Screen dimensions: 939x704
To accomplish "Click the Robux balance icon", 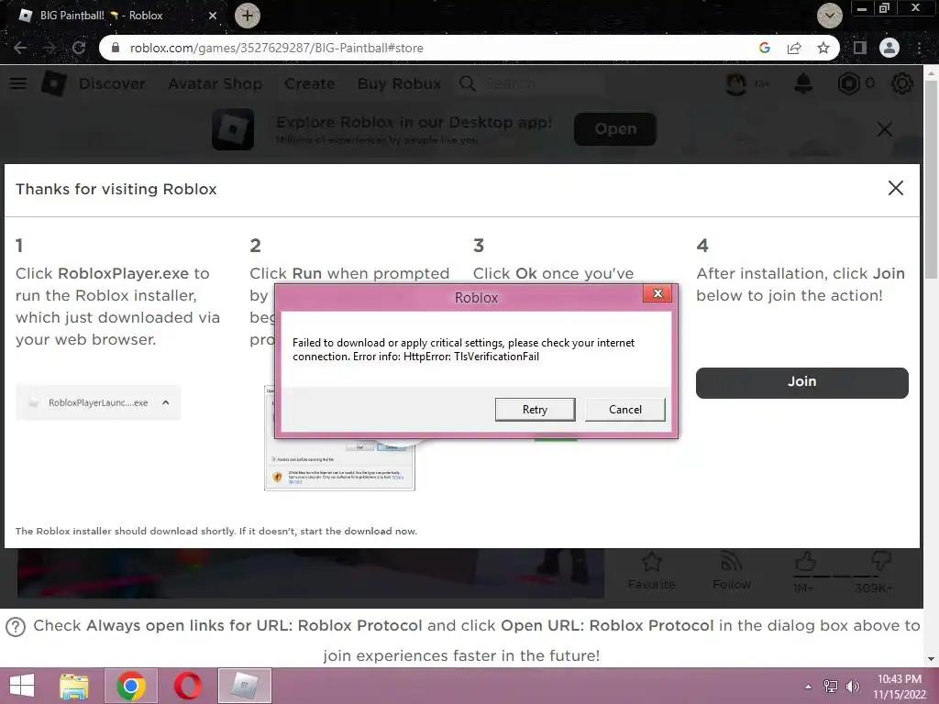I will (x=848, y=83).
